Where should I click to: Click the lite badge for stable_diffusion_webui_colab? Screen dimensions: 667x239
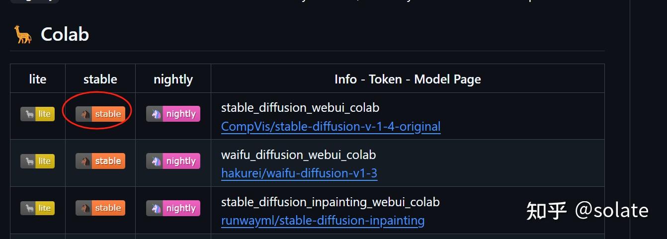tap(38, 114)
